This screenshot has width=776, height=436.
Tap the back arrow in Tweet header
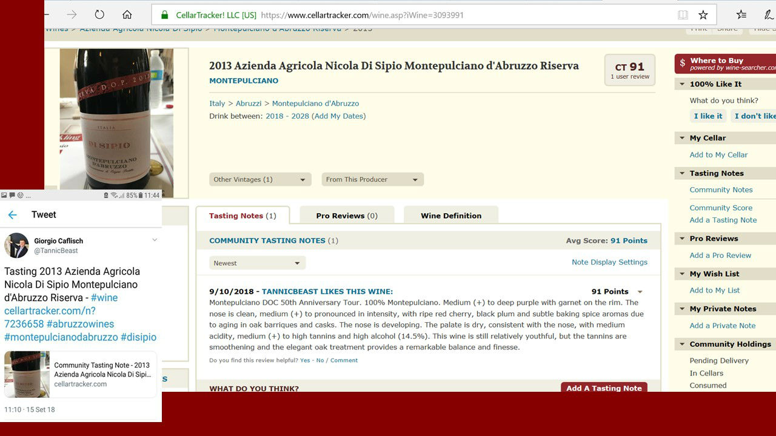12,215
